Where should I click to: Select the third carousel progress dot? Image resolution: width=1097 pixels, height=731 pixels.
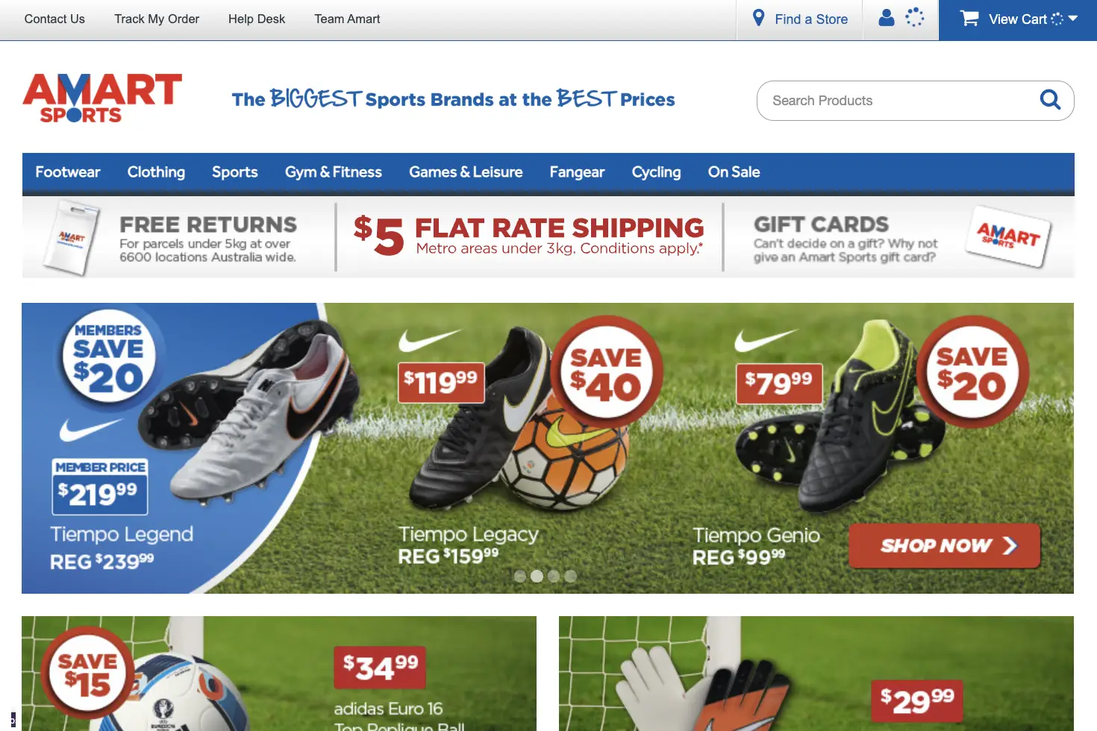(554, 576)
